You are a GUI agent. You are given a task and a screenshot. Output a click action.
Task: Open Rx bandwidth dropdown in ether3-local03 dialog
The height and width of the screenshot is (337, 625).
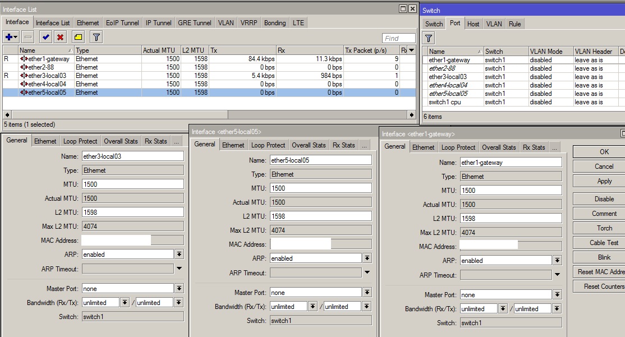125,303
